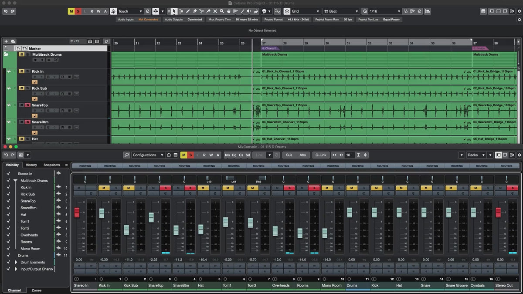
Task: Open the Racks dropdown menu
Action: [x=475, y=155]
